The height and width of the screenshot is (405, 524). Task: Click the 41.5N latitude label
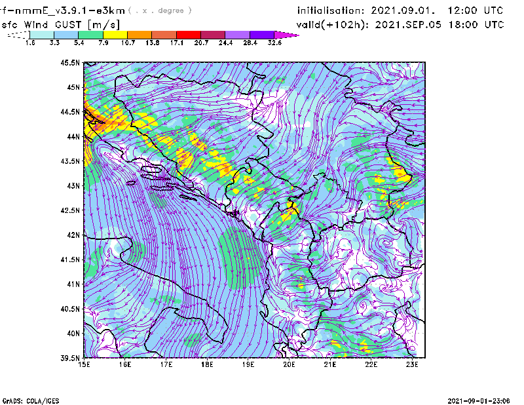pyautogui.click(x=70, y=260)
